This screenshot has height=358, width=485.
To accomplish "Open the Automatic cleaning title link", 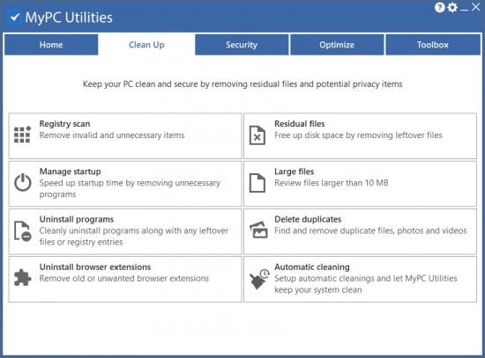I will pos(312,267).
